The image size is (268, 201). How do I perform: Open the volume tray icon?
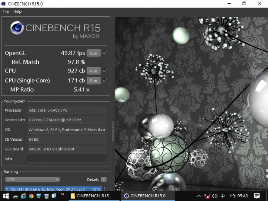coord(215,196)
